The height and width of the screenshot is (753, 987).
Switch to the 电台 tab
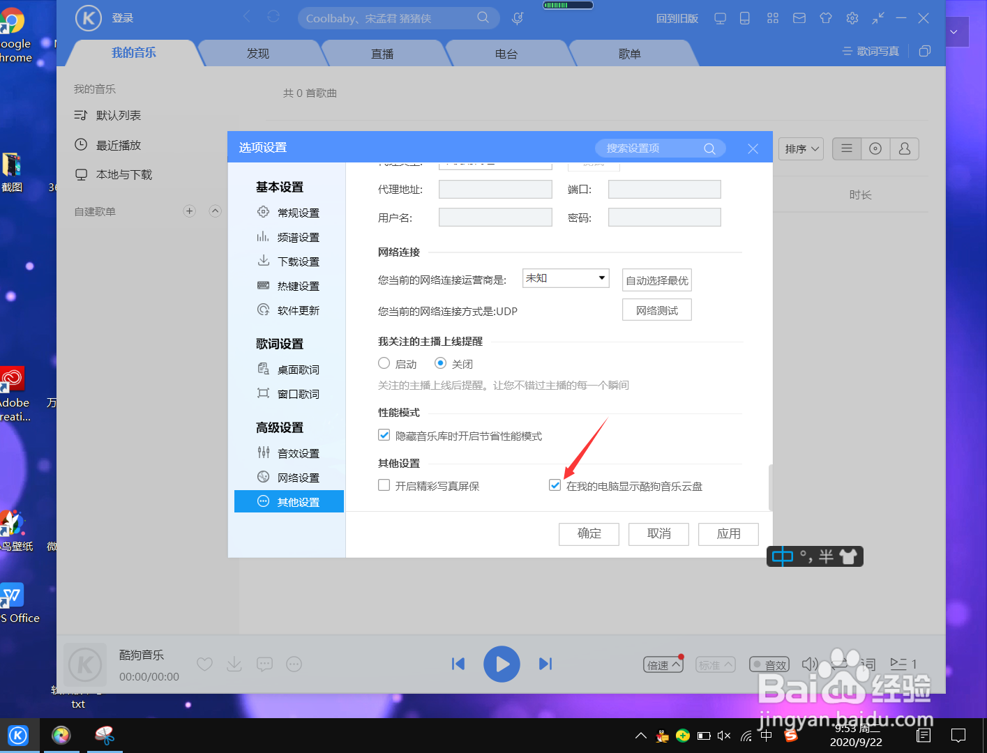pyautogui.click(x=507, y=52)
